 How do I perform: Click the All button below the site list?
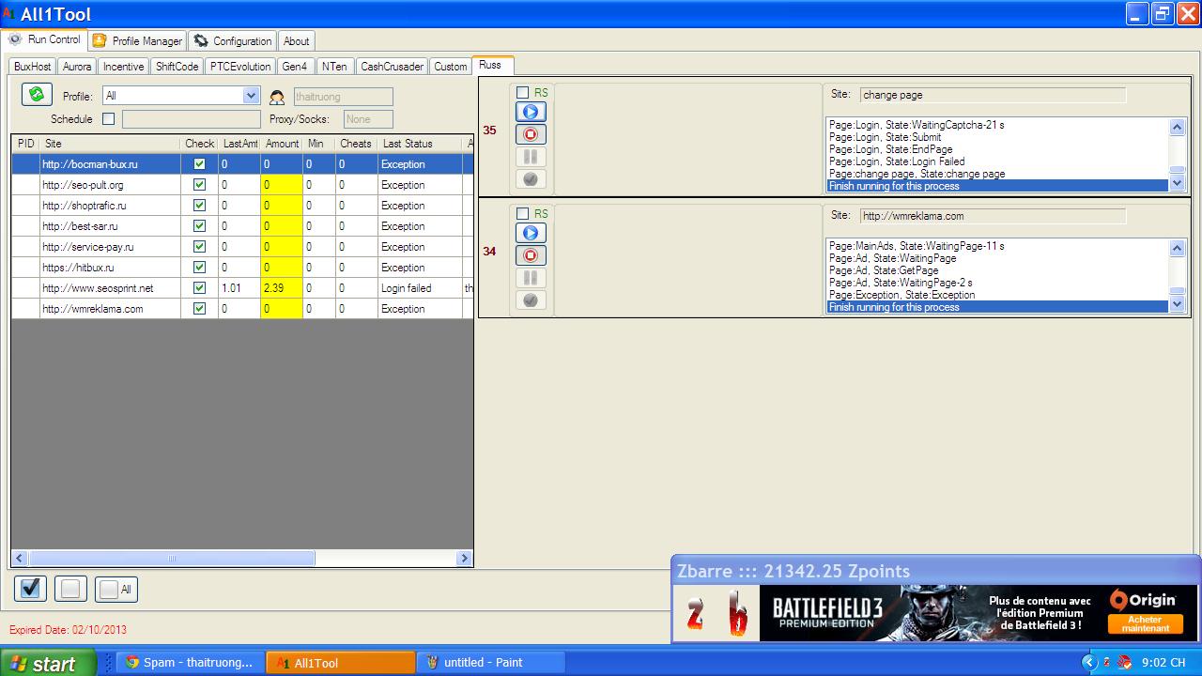click(x=116, y=589)
